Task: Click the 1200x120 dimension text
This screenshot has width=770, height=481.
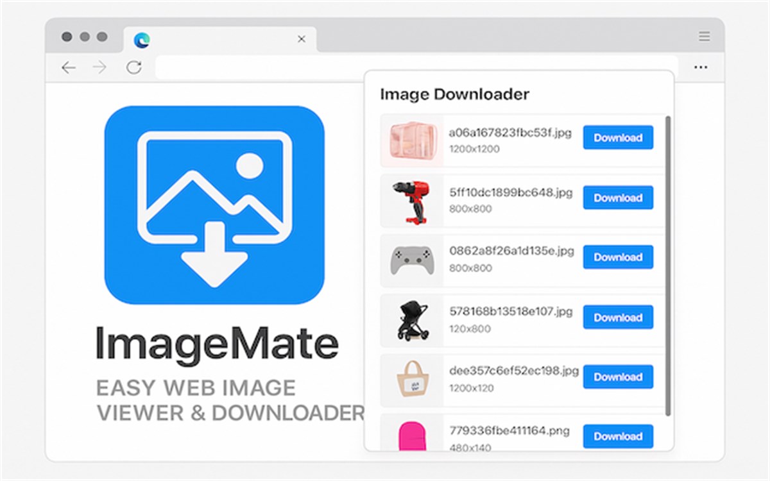Action: (x=472, y=388)
